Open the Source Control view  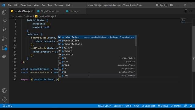tap(4, 30)
